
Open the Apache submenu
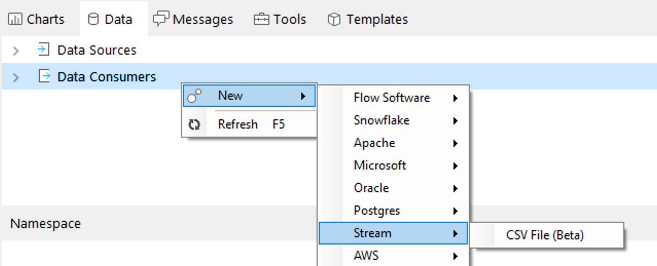click(393, 143)
